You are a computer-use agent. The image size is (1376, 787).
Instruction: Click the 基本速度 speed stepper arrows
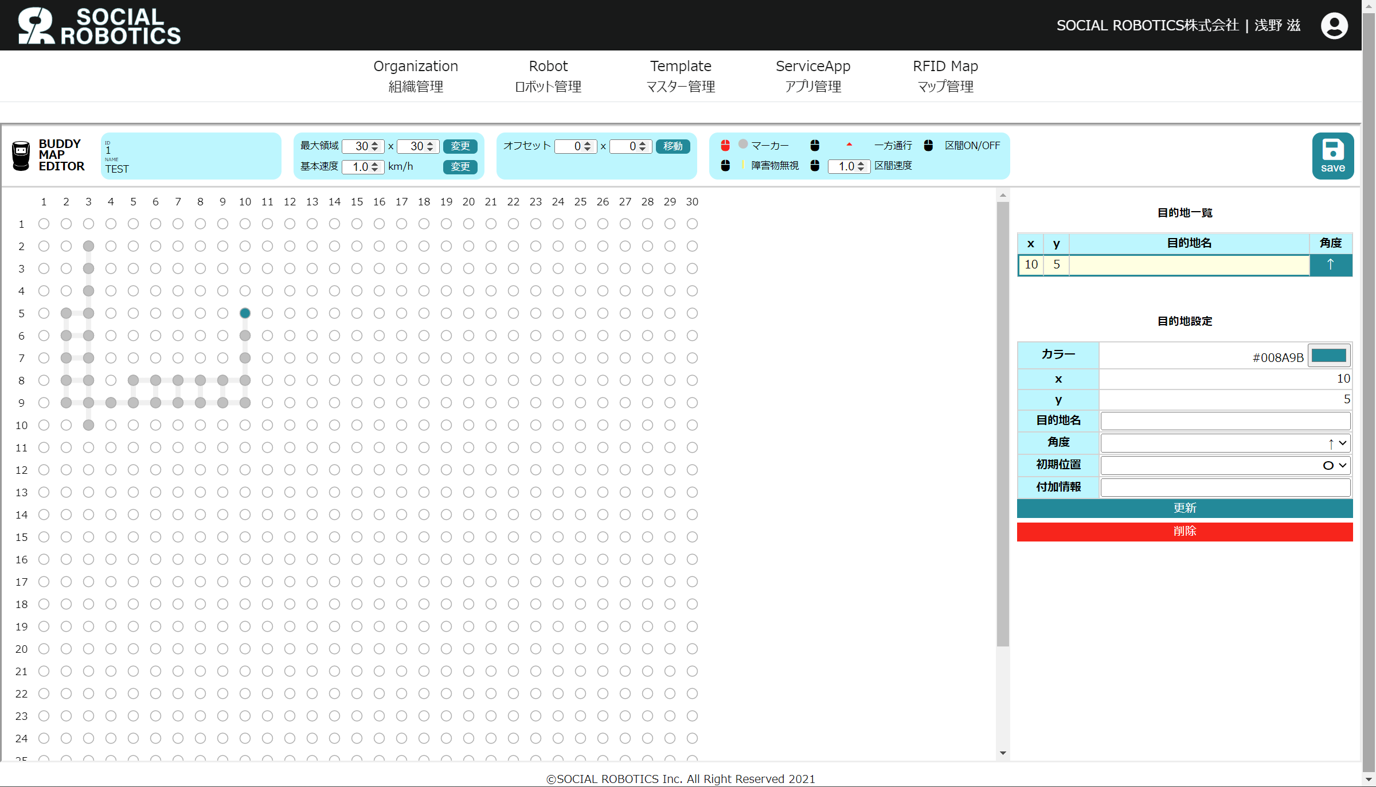coord(375,167)
